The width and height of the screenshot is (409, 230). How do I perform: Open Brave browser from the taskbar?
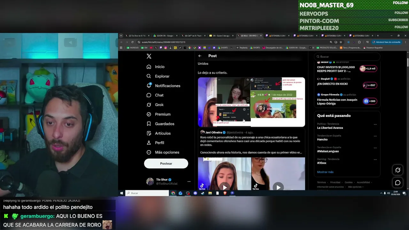225,193
